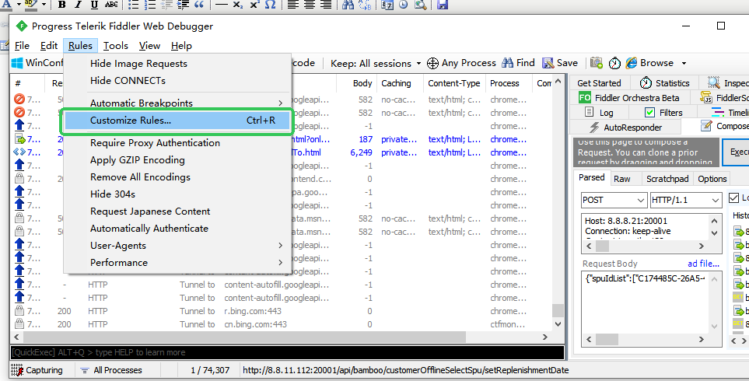Image resolution: width=749 pixels, height=381 pixels.
Task: Insert bulleted list via editor toolbar icon
Action: 134,5
